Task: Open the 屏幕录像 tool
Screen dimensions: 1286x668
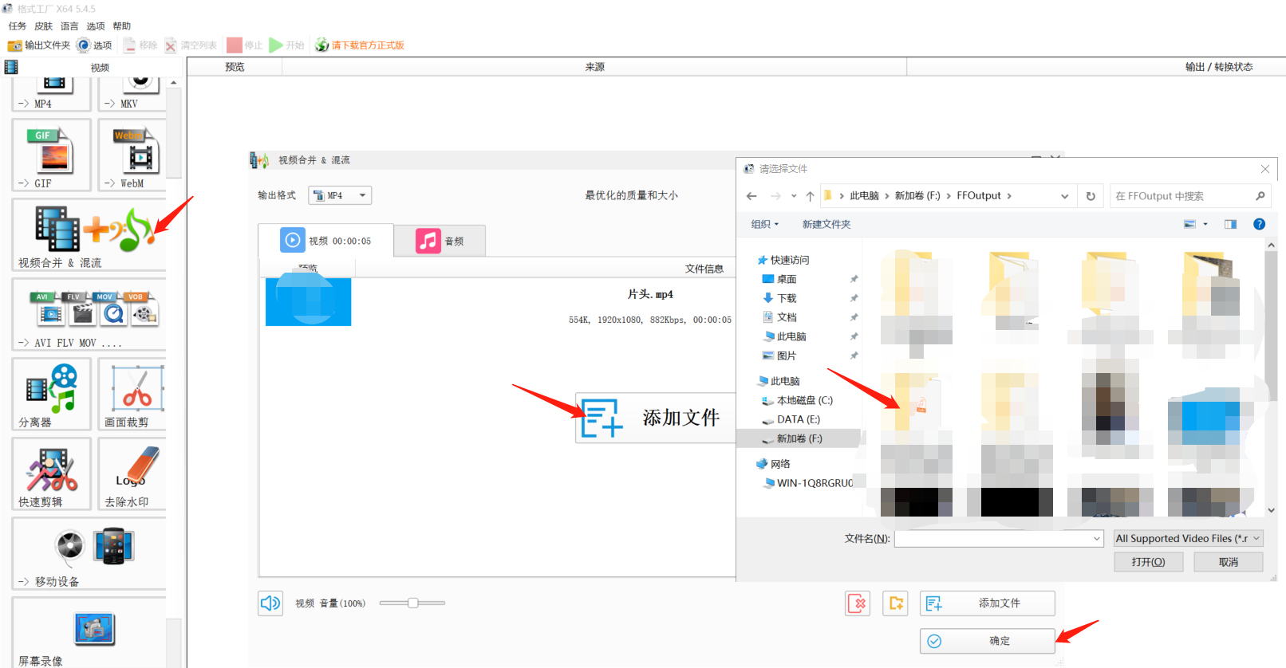Action: (89, 633)
